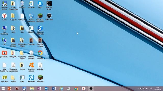Open the clock showing 12:08

coord(157,89)
